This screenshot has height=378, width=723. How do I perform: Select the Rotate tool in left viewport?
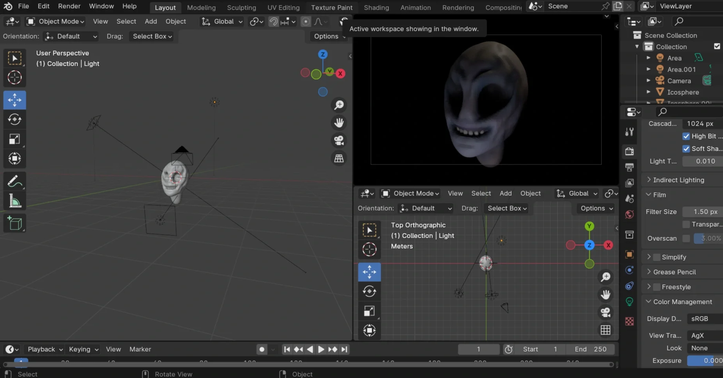pos(15,119)
